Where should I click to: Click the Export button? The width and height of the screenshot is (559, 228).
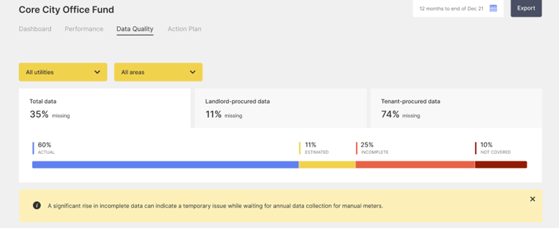coord(526,9)
